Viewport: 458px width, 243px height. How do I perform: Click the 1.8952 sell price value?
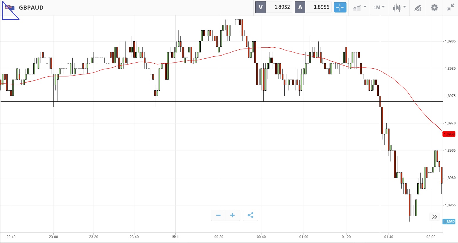click(x=282, y=7)
